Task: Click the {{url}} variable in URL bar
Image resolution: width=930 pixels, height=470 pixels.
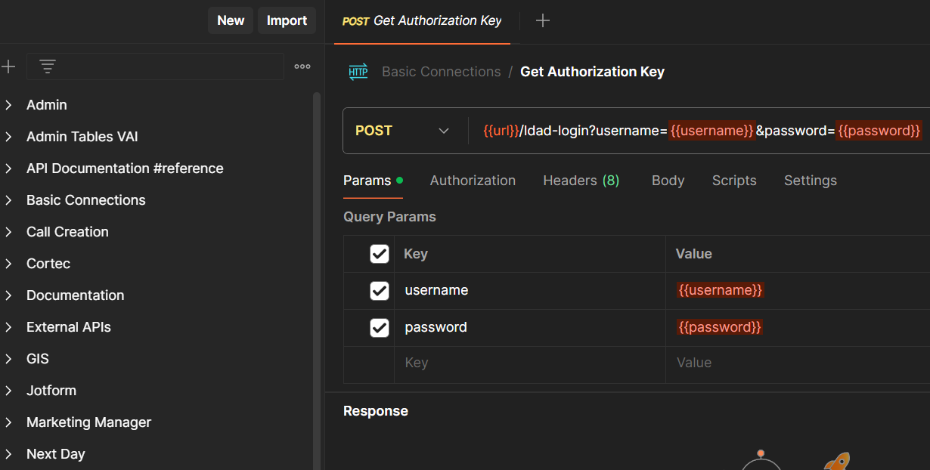Action: click(501, 131)
